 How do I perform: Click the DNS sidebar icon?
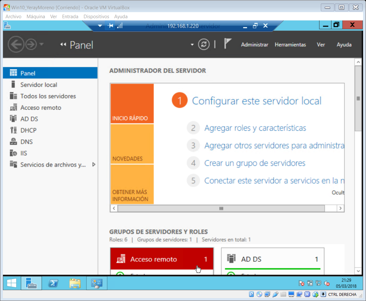tap(13, 142)
